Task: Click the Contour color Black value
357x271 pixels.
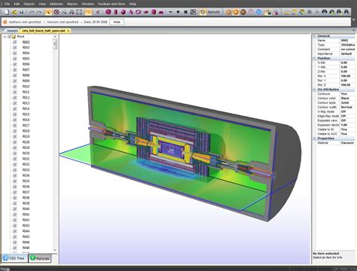Action: 347,99
